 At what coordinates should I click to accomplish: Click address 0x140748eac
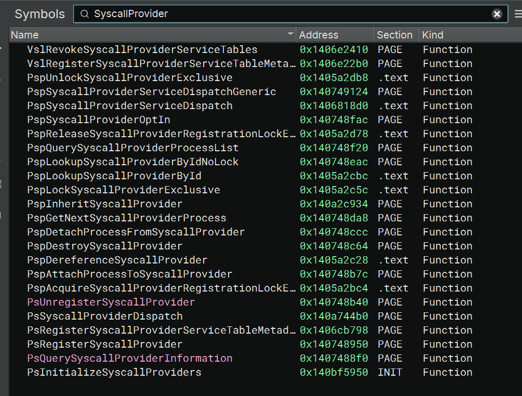[334, 162]
